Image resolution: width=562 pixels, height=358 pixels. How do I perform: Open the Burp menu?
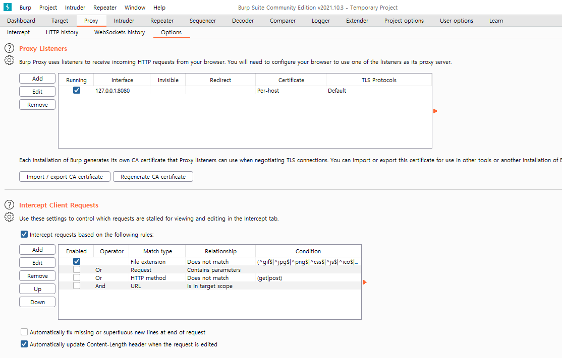coord(25,8)
